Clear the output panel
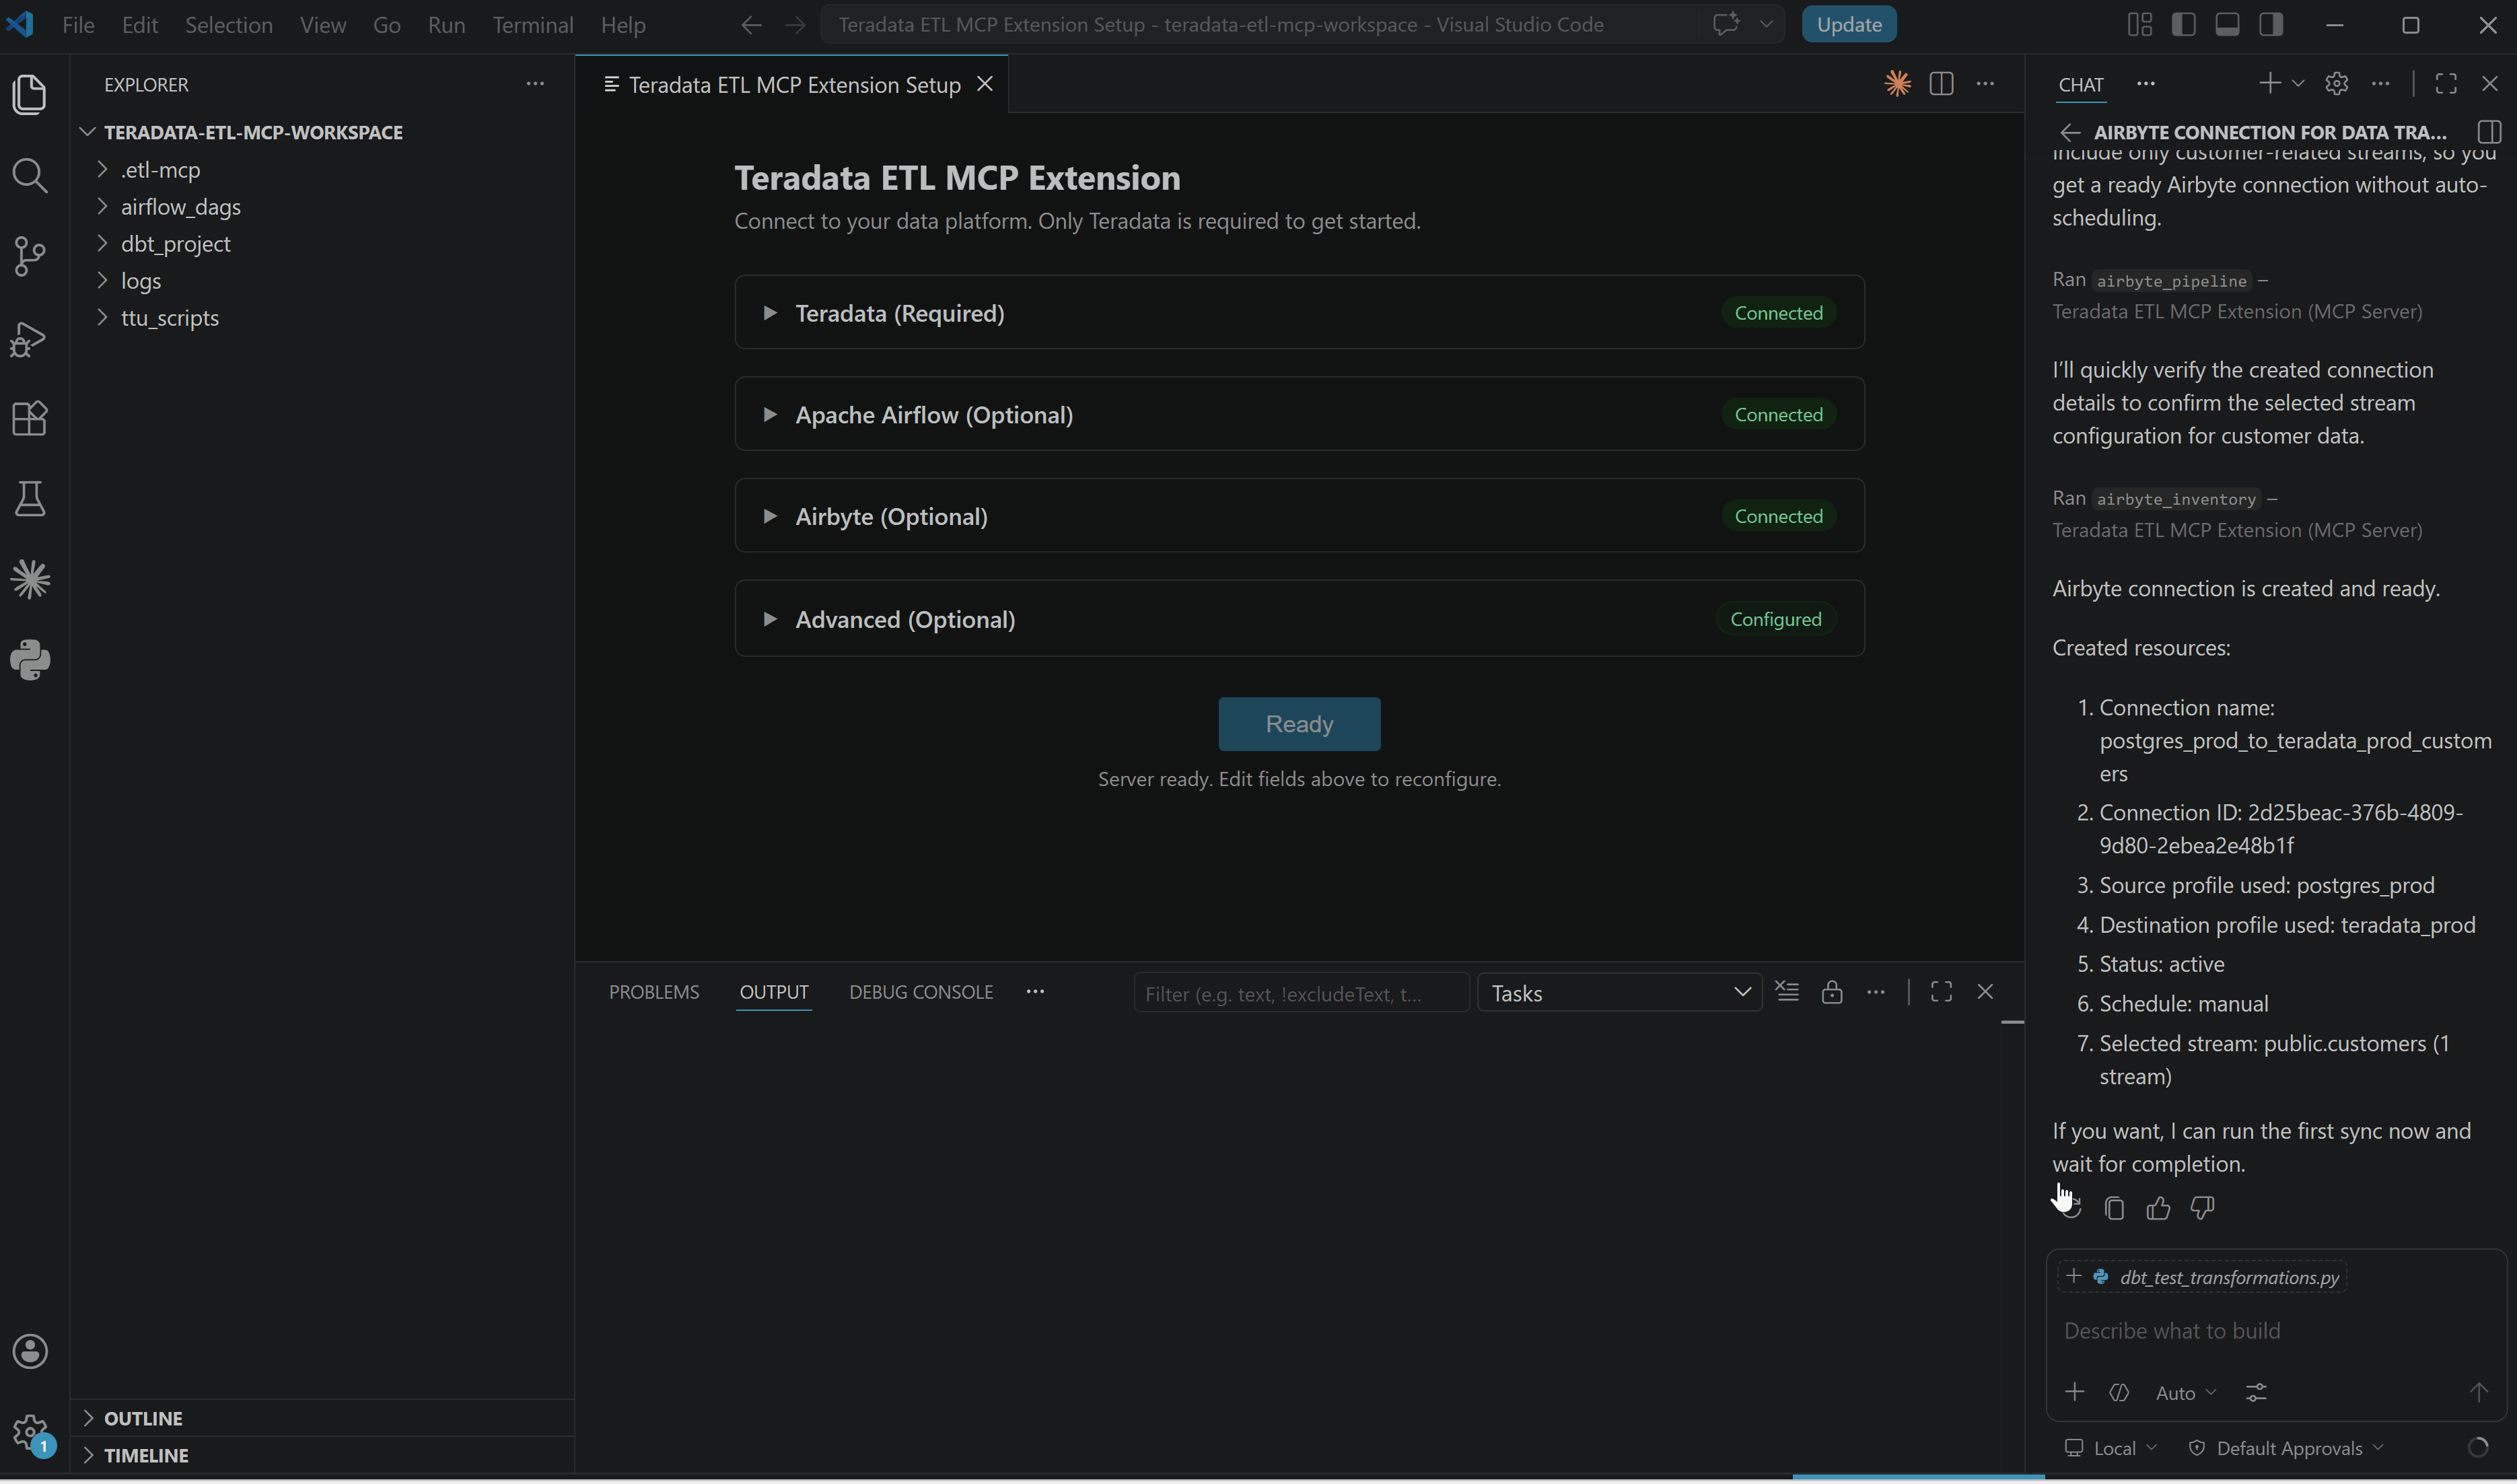This screenshot has width=2517, height=1484. tap(1787, 992)
